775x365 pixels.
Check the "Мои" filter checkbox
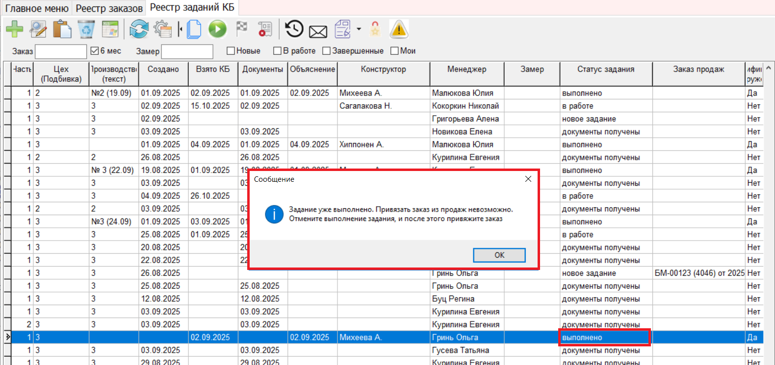[x=394, y=51]
